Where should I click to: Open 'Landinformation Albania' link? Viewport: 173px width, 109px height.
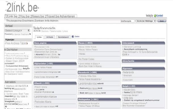[45, 97]
